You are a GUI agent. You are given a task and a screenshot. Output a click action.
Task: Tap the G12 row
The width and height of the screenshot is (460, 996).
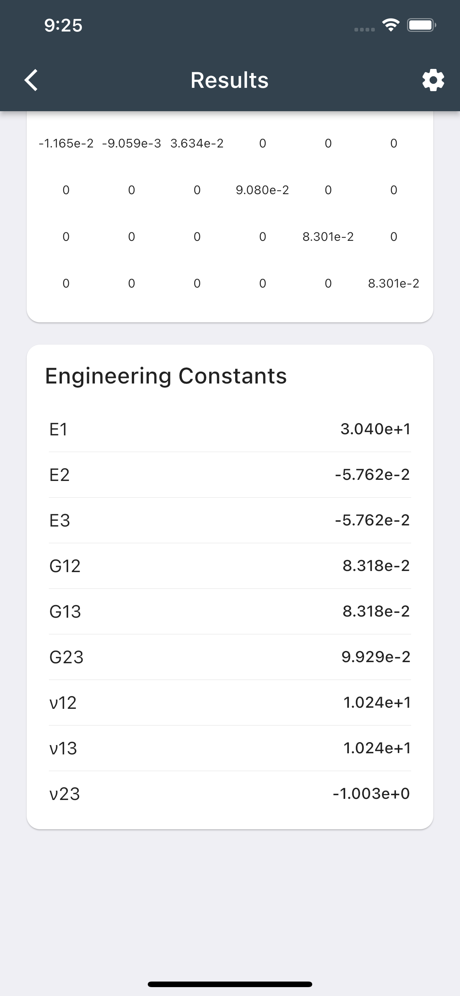230,566
